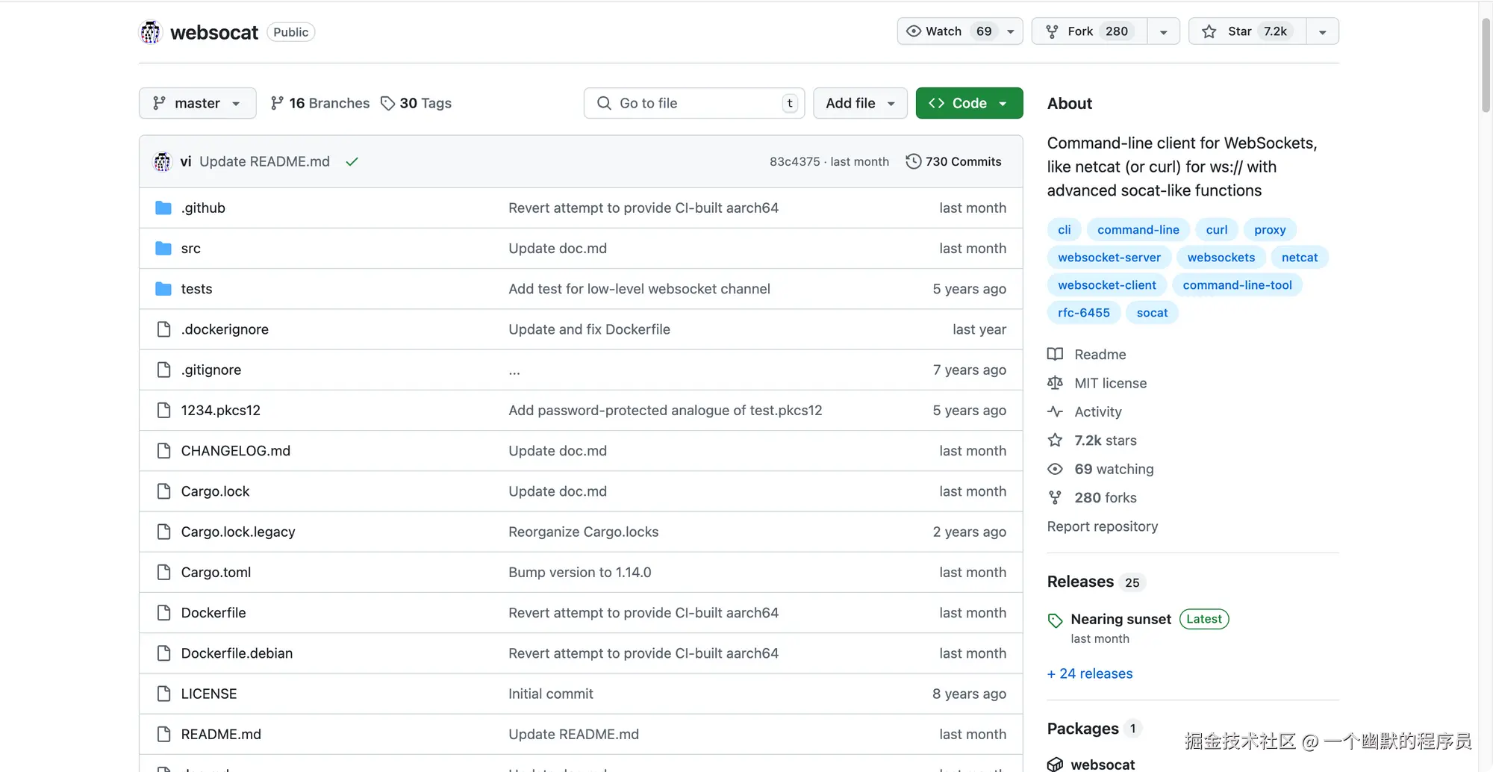Open the src folder icon

point(163,249)
